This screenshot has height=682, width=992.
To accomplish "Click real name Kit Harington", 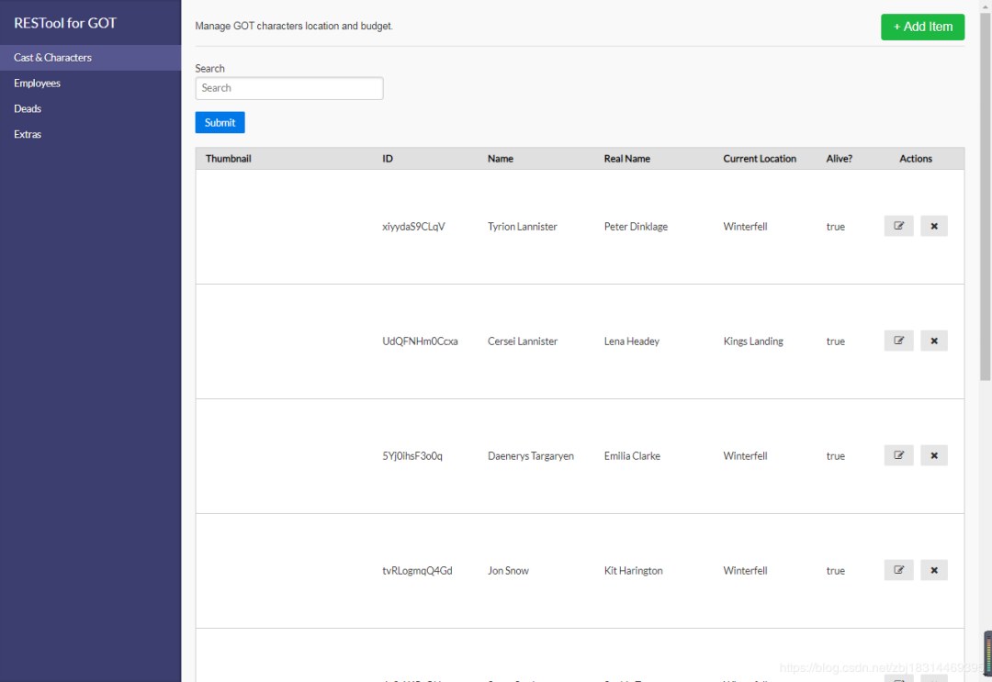I will coord(633,571).
